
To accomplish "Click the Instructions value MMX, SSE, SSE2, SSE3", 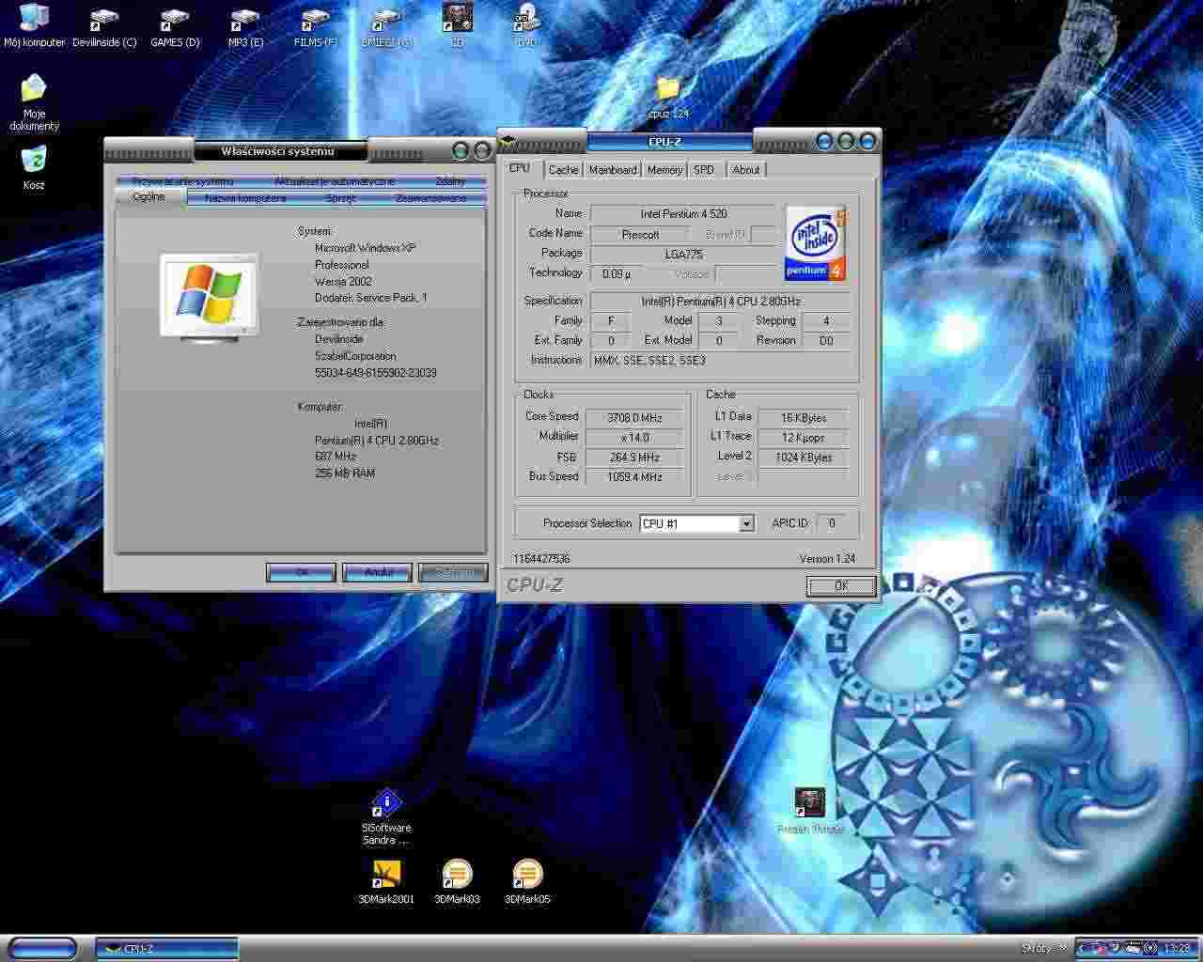I will [721, 360].
